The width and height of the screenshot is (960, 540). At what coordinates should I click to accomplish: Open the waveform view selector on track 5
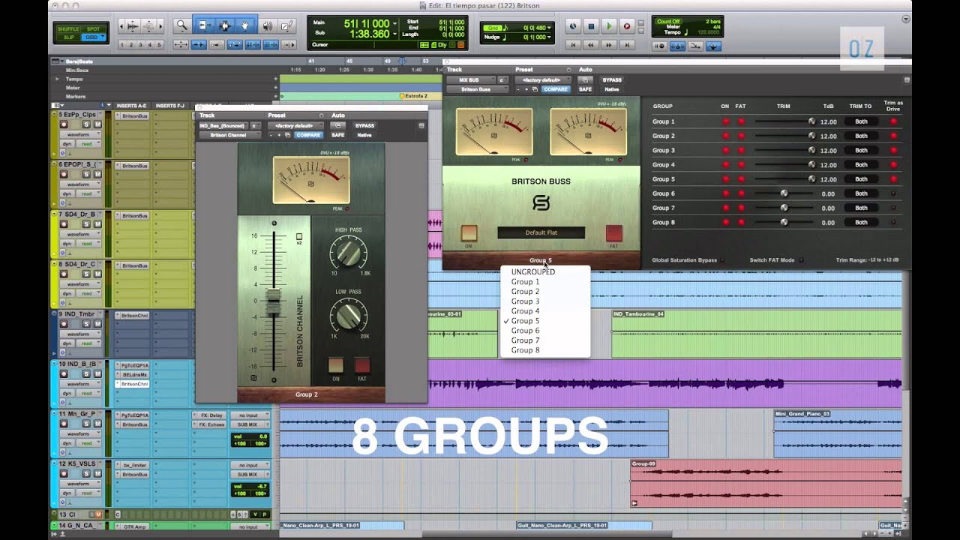(80, 134)
